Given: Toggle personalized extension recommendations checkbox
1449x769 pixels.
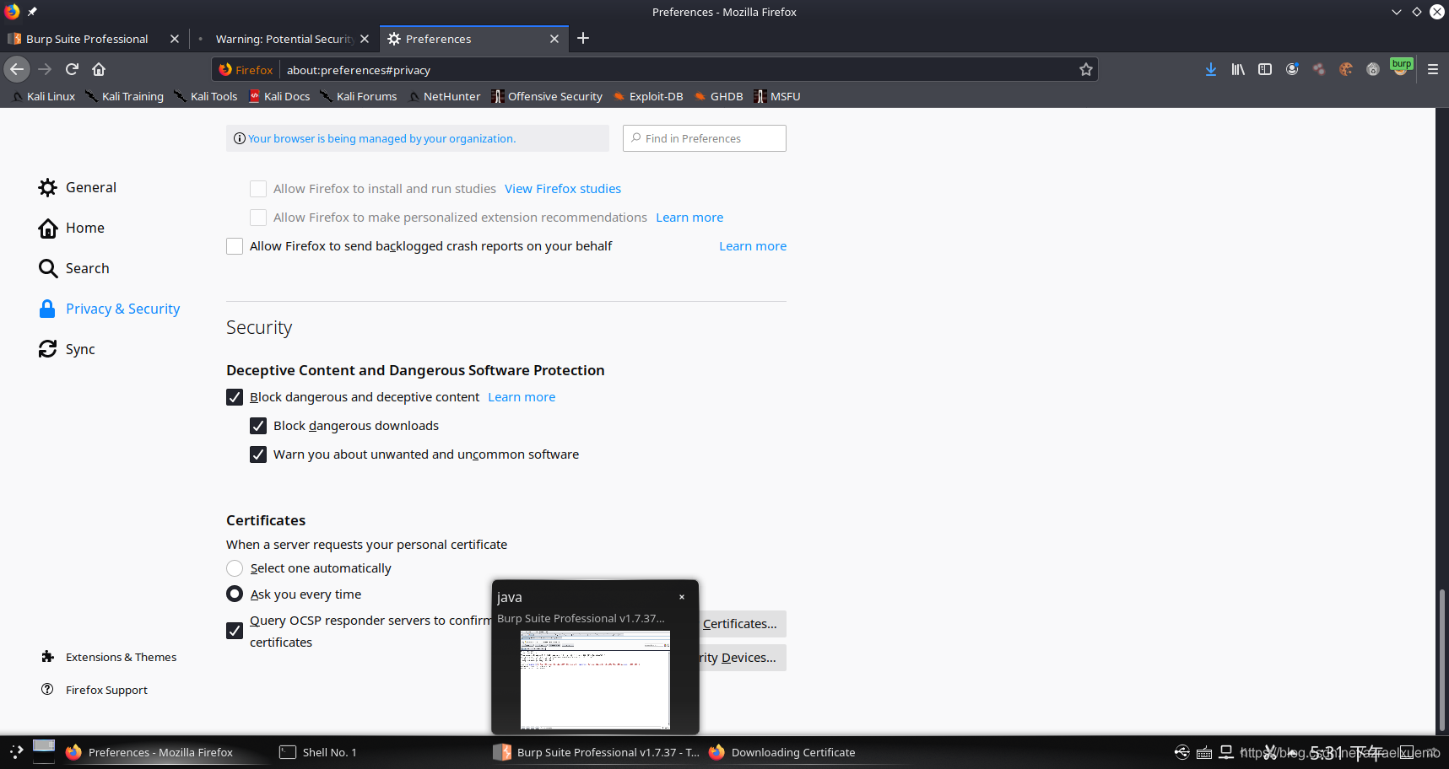Looking at the screenshot, I should (258, 218).
